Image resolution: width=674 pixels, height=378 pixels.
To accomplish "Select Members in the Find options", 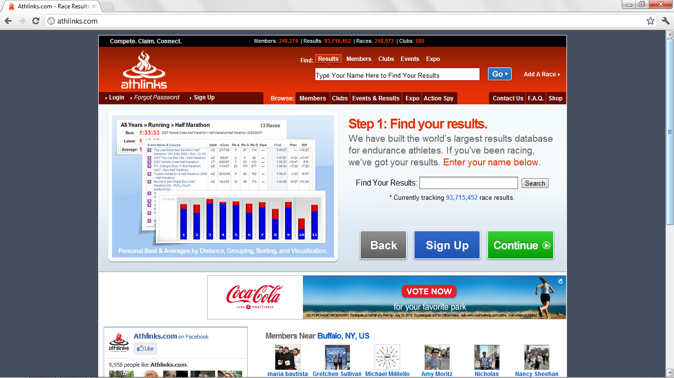I will tap(359, 59).
